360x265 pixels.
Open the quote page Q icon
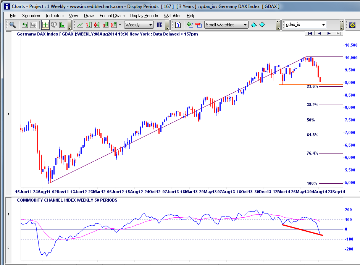pos(178,25)
